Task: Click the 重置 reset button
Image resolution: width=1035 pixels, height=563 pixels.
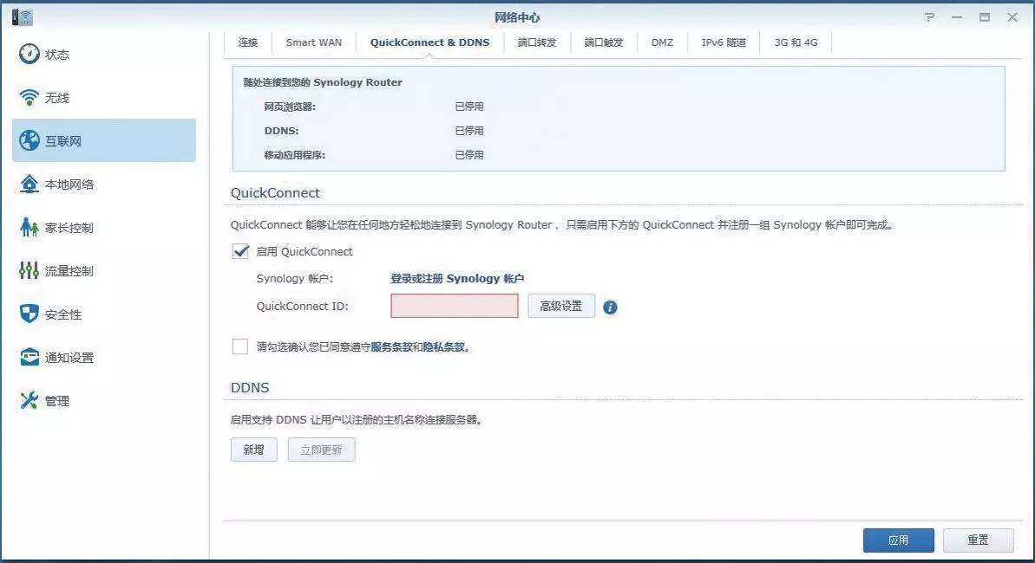Action: click(x=979, y=540)
